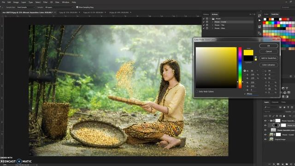
Task: Select the L lightness radio button
Action: click(x=263, y=71)
